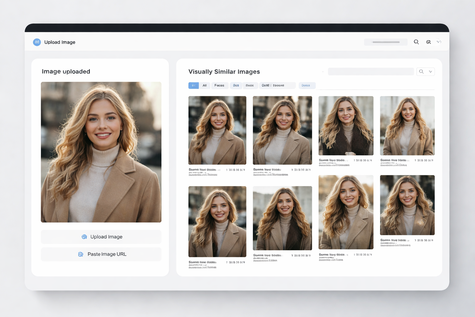
Task: Click the blue app logo beside Upload Image
Action: click(37, 42)
